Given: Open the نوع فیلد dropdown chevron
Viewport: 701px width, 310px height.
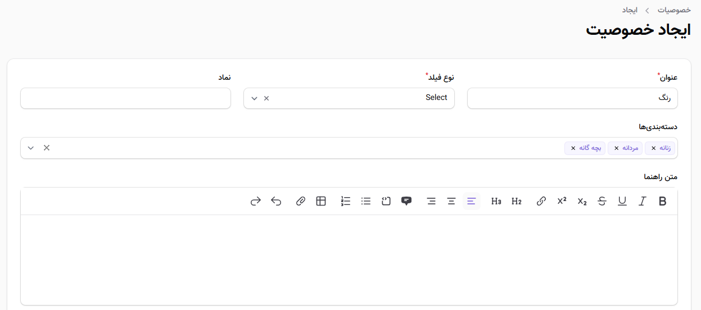Looking at the screenshot, I should pos(254,98).
